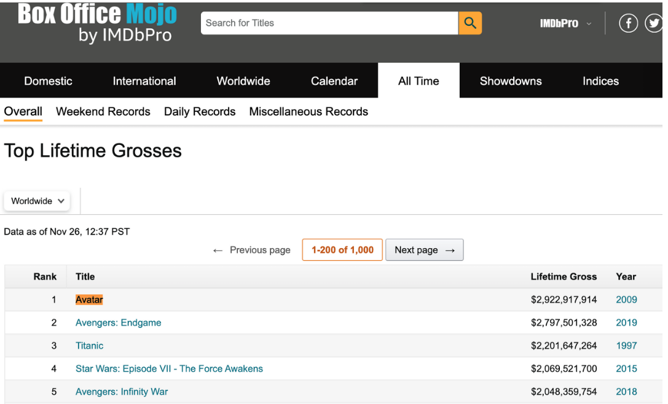Open the Avatar title link
Screen dimensions: 668x404
89,300
